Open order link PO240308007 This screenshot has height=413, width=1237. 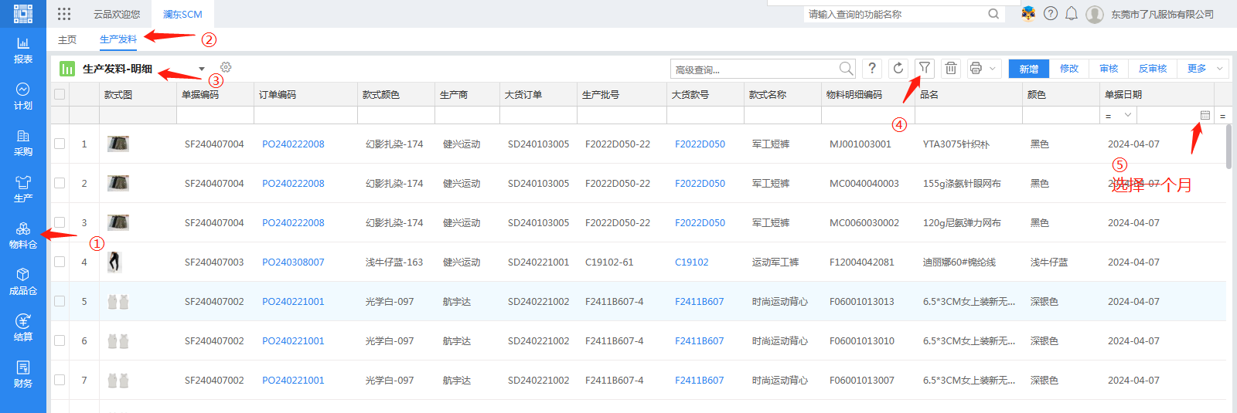[x=293, y=262]
